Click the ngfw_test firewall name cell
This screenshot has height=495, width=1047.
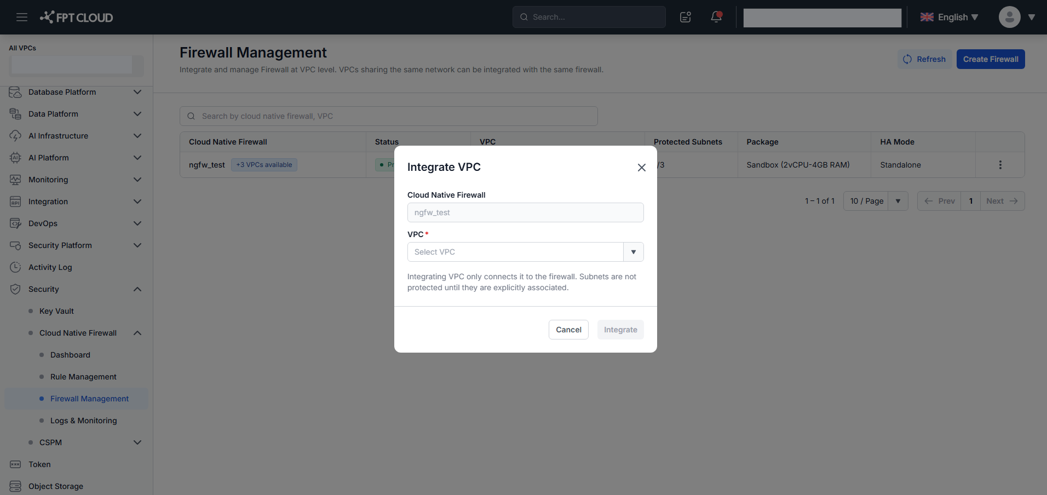point(207,165)
